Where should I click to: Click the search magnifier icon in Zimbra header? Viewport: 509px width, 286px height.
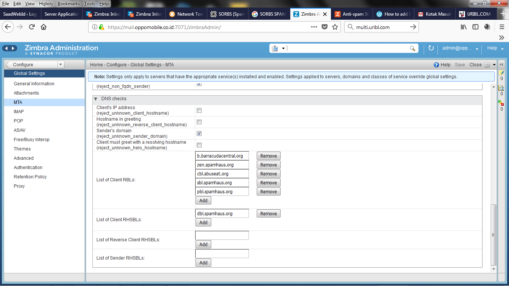tap(412, 48)
